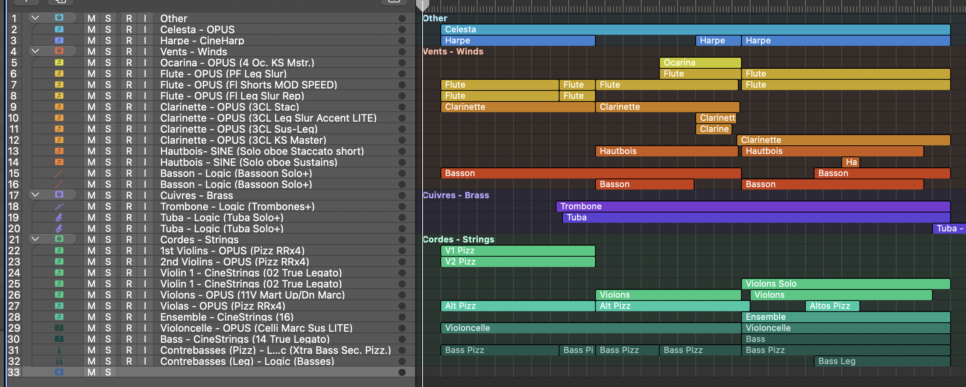This screenshot has height=387, width=966.
Task: Select the track name 'Violoncelle - OPUS (Celli Marc Sus LITE)'
Action: click(256, 328)
